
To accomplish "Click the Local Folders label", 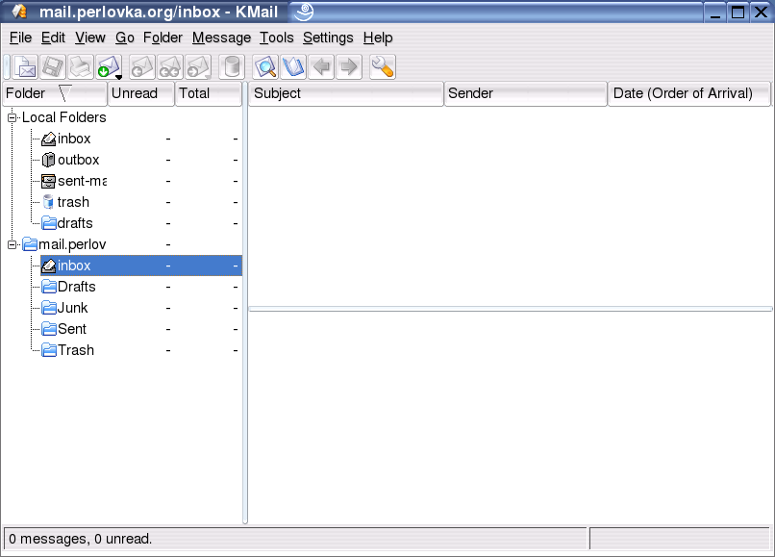I will [64, 117].
